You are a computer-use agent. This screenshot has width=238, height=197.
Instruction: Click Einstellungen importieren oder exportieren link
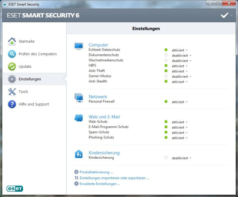114,178
